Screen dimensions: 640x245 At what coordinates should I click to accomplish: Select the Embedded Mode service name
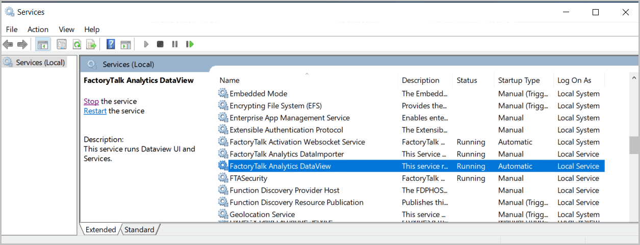tap(259, 94)
